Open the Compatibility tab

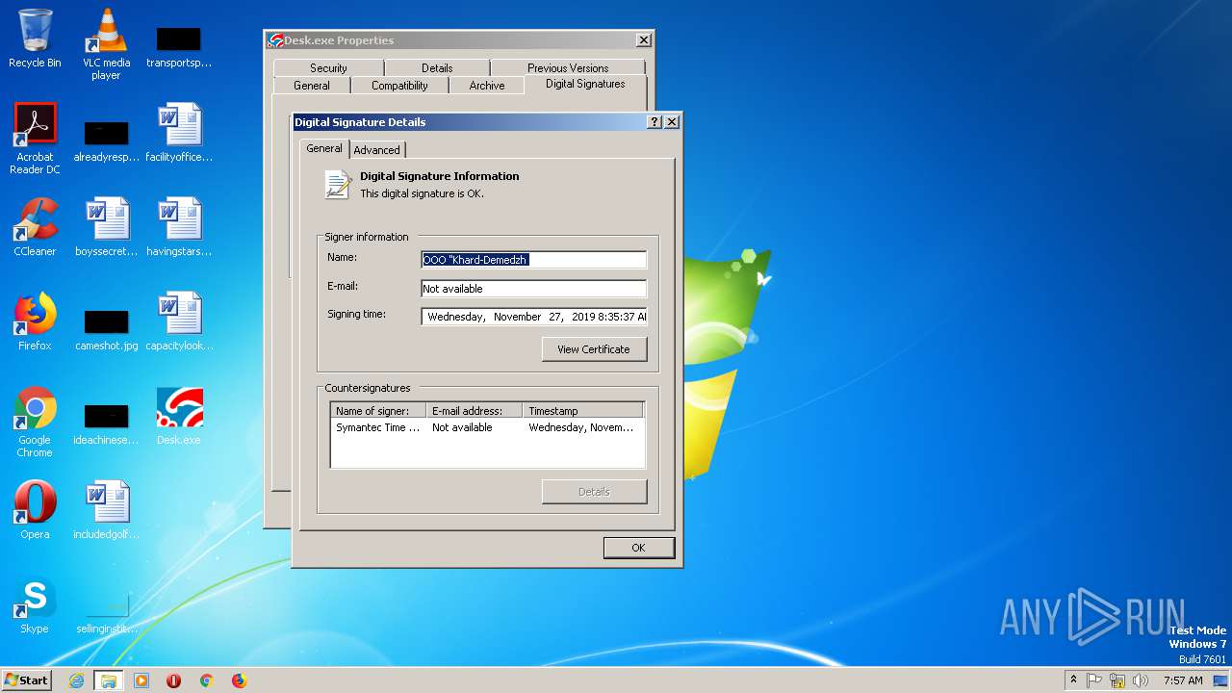(399, 86)
